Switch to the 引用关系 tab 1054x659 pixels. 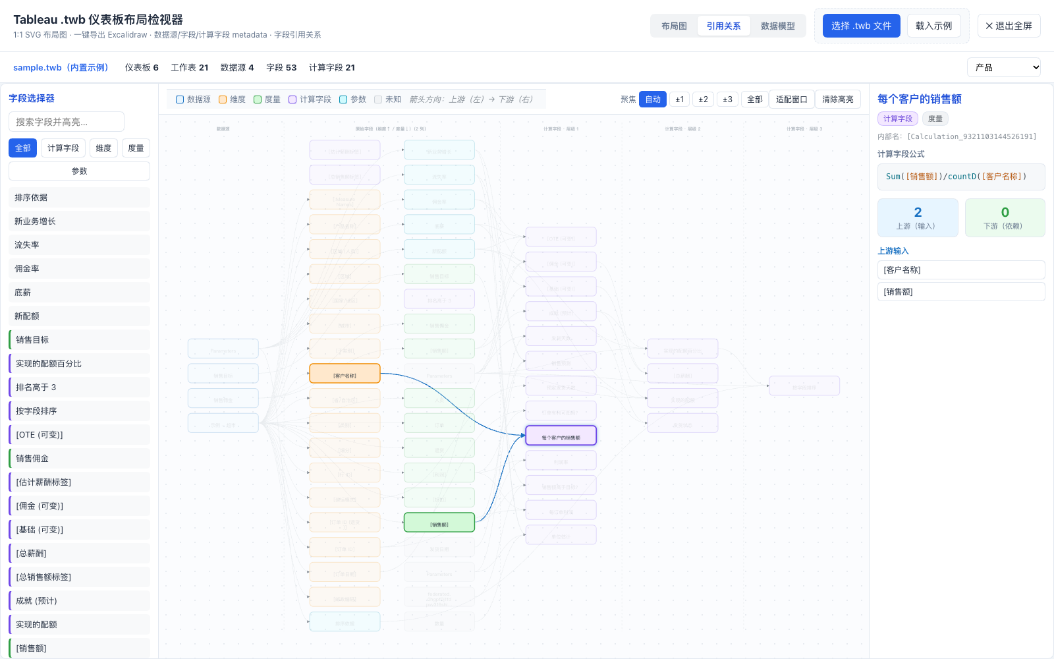[723, 26]
